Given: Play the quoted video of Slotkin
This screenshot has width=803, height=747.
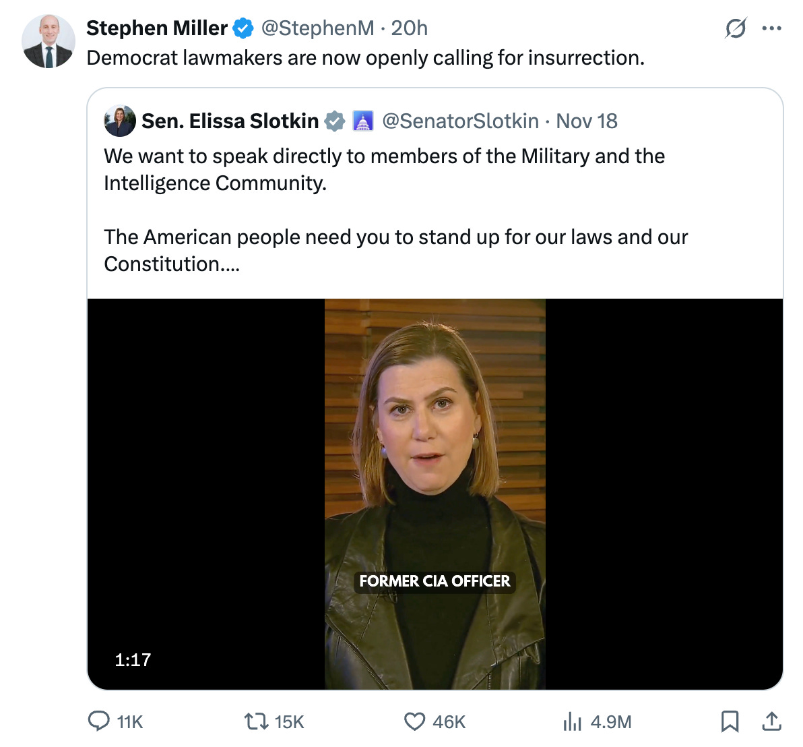Looking at the screenshot, I should coord(435,494).
